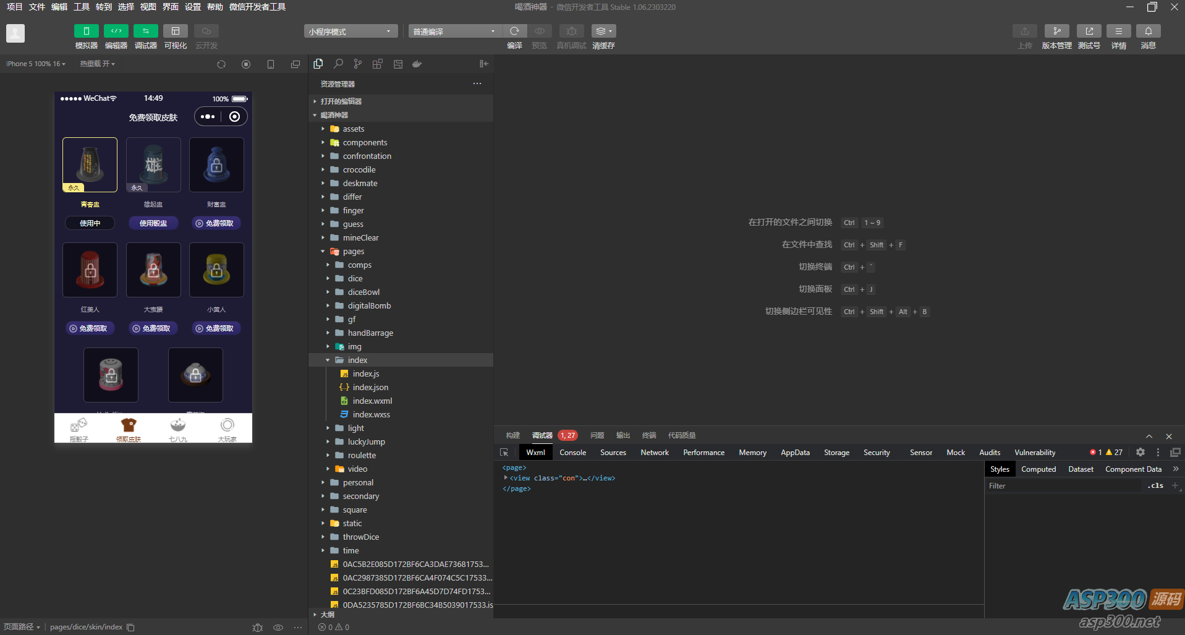1185x635 pixels.
Task: Toggle the Simulator (模拟器) panel button
Action: pos(87,31)
